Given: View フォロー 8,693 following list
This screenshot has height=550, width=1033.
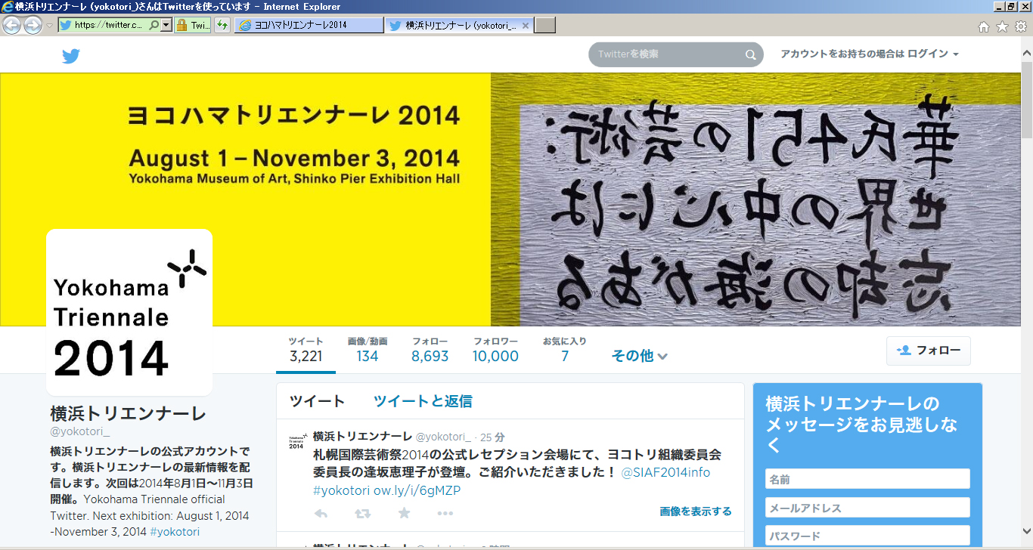Looking at the screenshot, I should pos(430,350).
